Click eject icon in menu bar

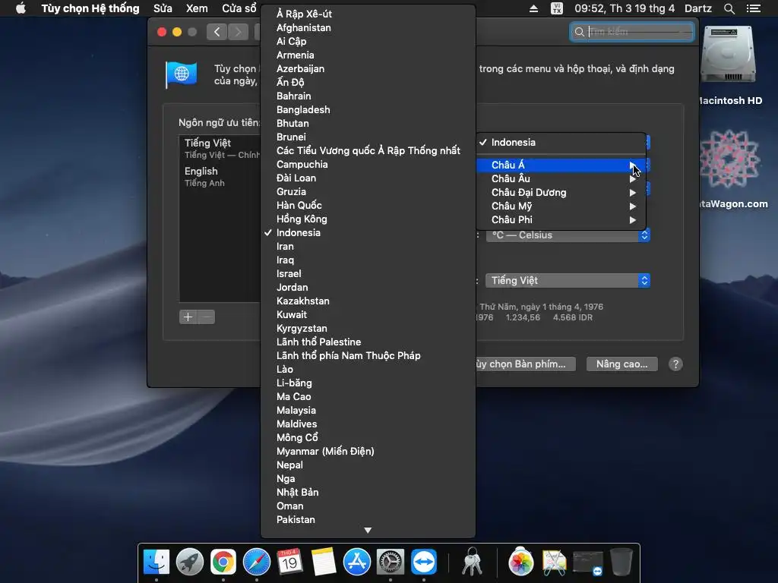(534, 8)
